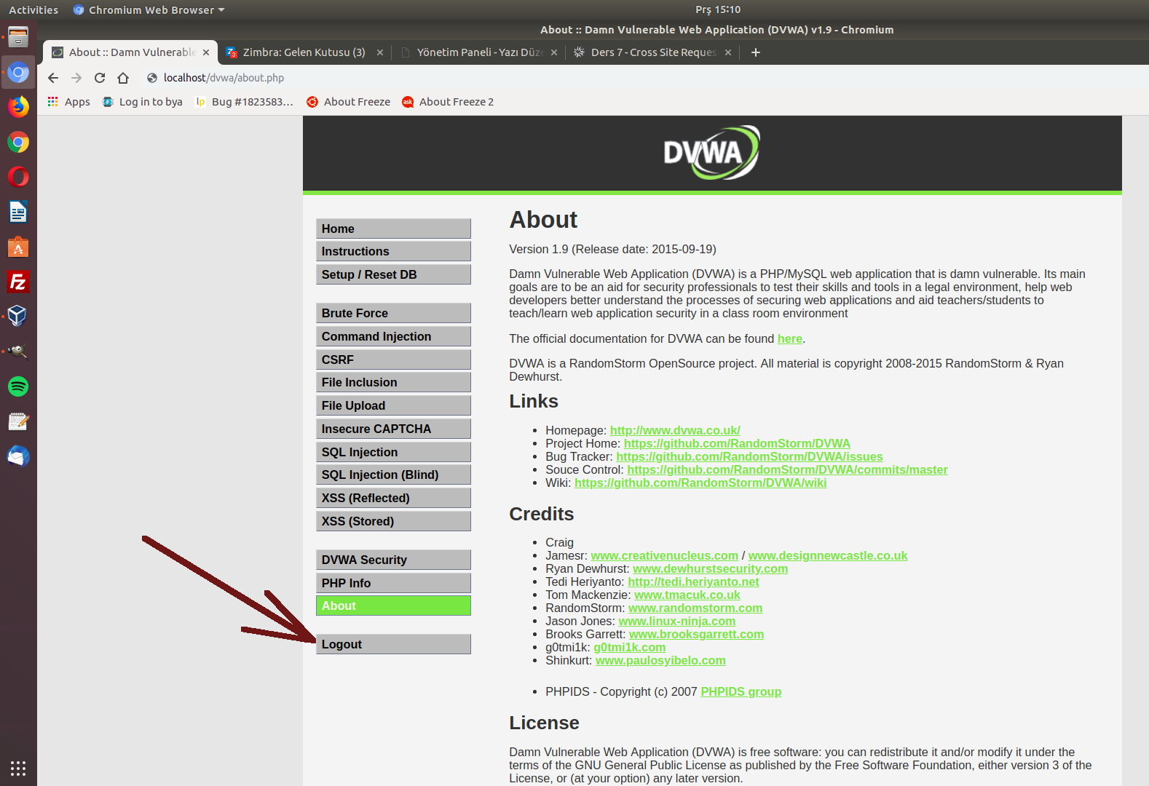Screen dimensions: 1149x786
Task: Go to DVWA Home menu item
Action: click(x=393, y=229)
